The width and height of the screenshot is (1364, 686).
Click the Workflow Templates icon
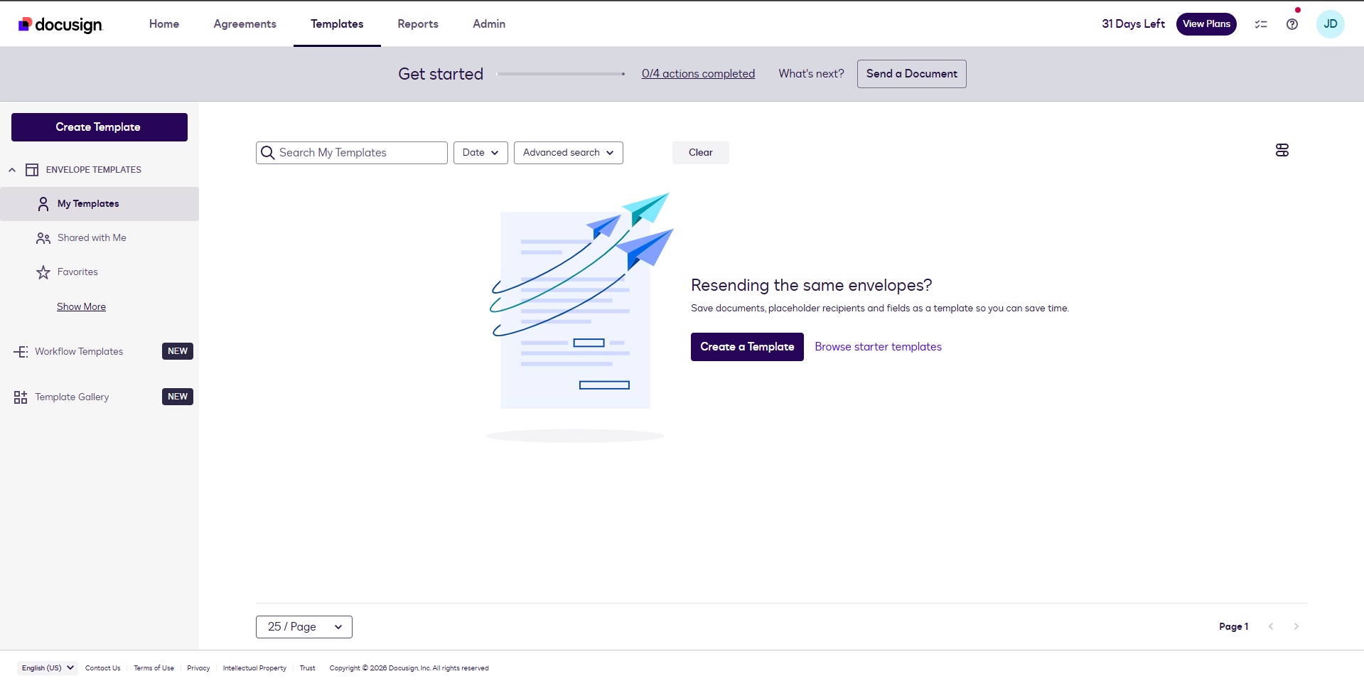point(21,352)
